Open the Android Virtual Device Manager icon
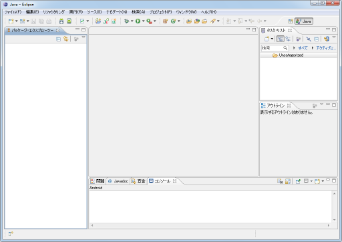The height and width of the screenshot is (242, 342). pyautogui.click(x=69, y=21)
